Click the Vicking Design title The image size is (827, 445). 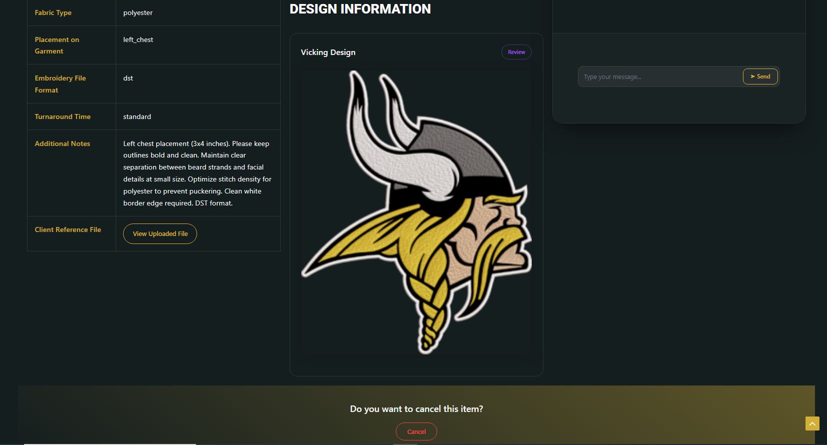tap(328, 52)
